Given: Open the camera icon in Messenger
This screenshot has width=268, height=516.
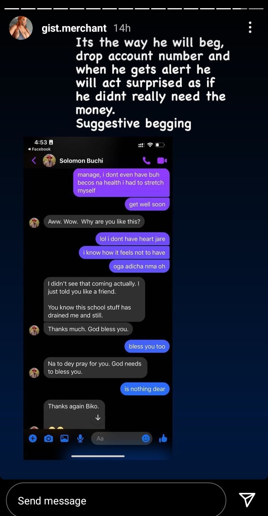Looking at the screenshot, I should (x=48, y=438).
